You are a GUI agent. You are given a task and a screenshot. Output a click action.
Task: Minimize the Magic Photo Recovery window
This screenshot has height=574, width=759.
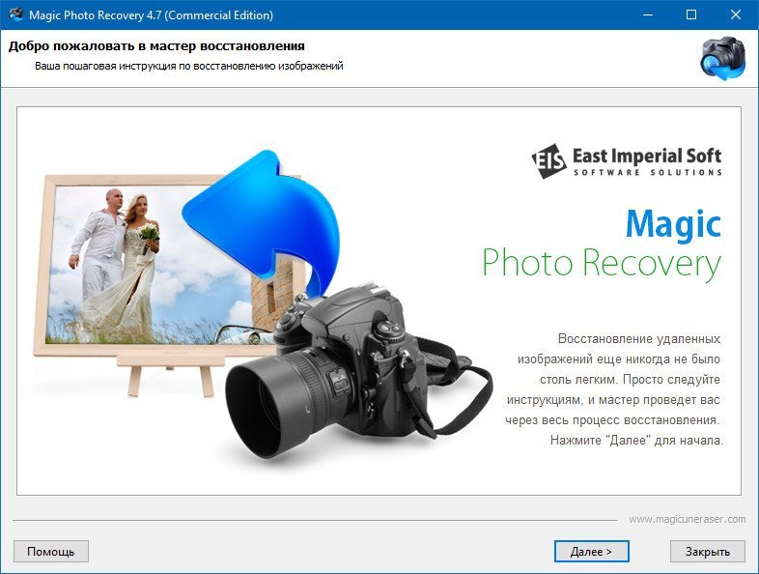648,14
